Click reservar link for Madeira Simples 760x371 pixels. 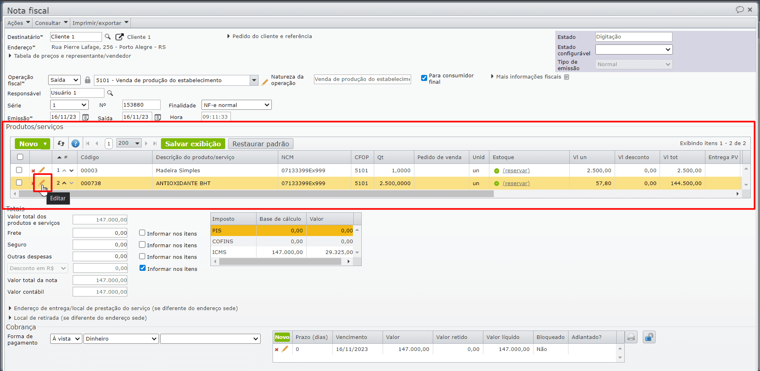coord(516,171)
